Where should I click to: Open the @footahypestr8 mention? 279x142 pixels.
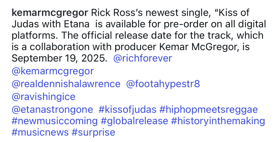(x=163, y=84)
